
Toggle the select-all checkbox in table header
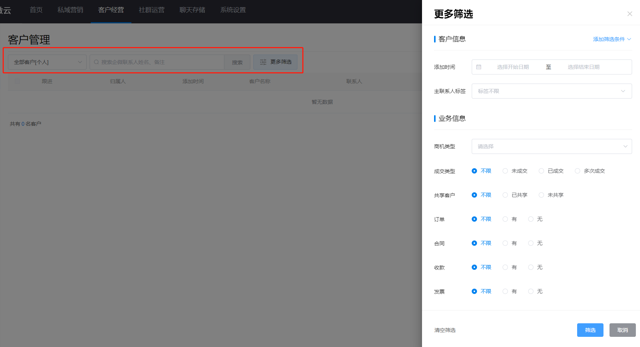tap(17, 81)
